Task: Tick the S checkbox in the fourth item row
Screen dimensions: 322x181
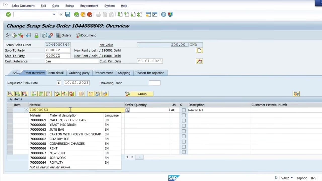Action: (184, 126)
